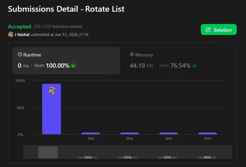Click clapping hands icon after 100.00%
The image size is (246, 167).
[x=73, y=65]
